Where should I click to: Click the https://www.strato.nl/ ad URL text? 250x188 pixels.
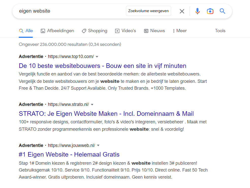pyautogui.click(x=68, y=104)
